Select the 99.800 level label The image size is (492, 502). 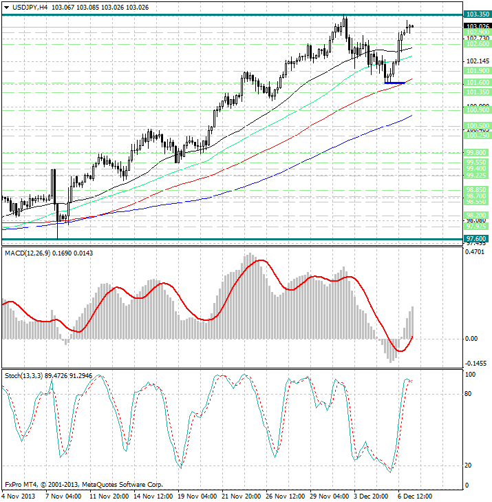point(478,153)
